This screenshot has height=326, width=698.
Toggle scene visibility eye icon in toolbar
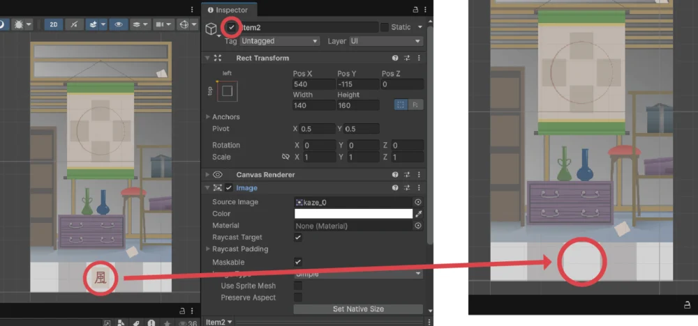point(119,24)
